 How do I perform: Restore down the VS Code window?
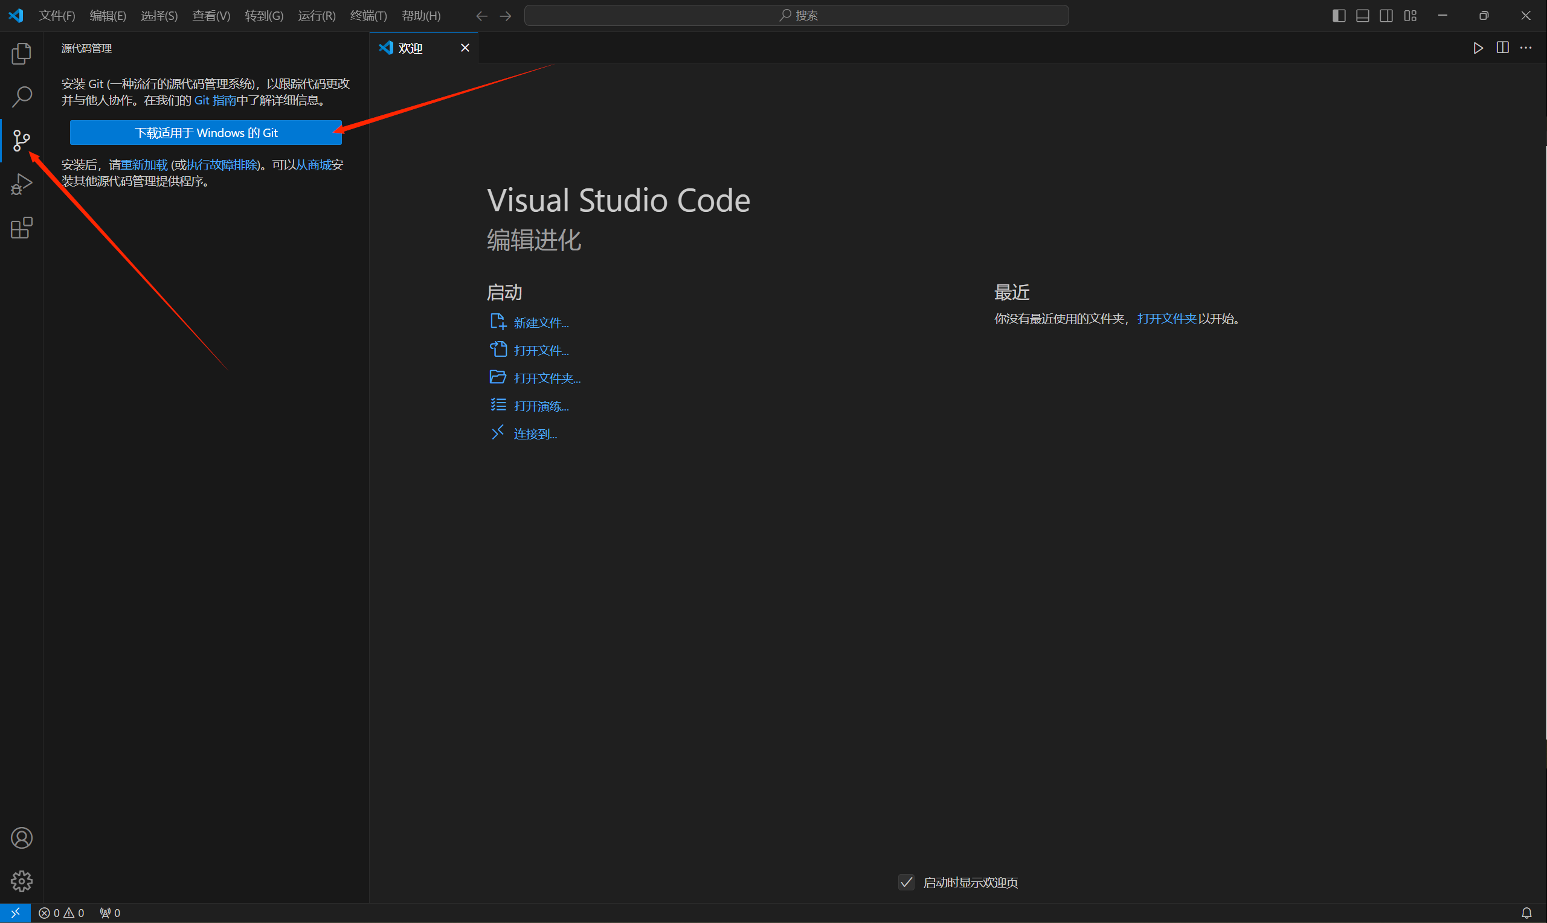tap(1484, 16)
